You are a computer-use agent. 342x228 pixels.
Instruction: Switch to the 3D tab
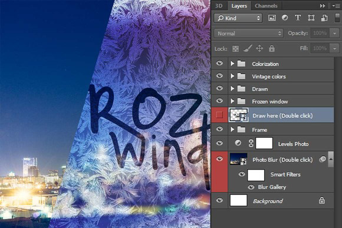[x=219, y=6]
